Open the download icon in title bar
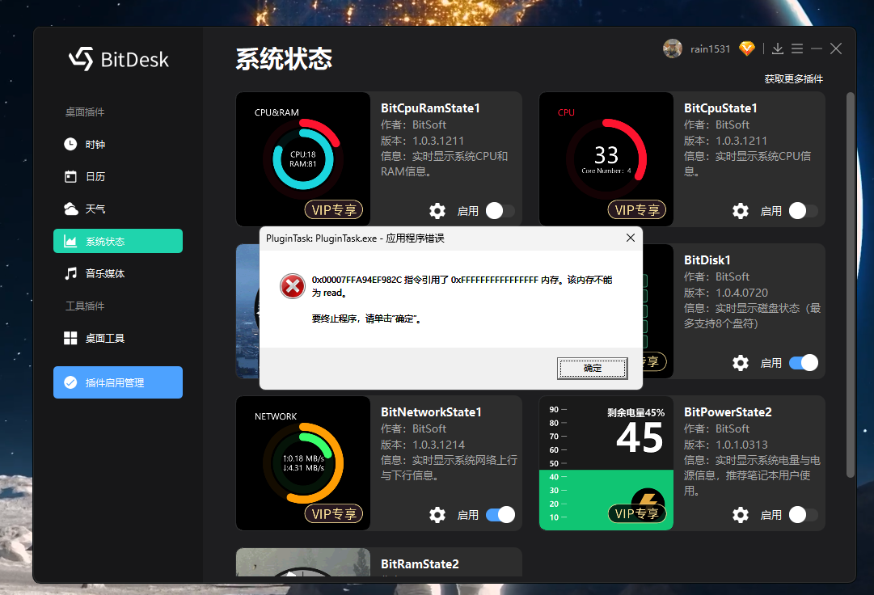874x595 pixels. (x=778, y=49)
